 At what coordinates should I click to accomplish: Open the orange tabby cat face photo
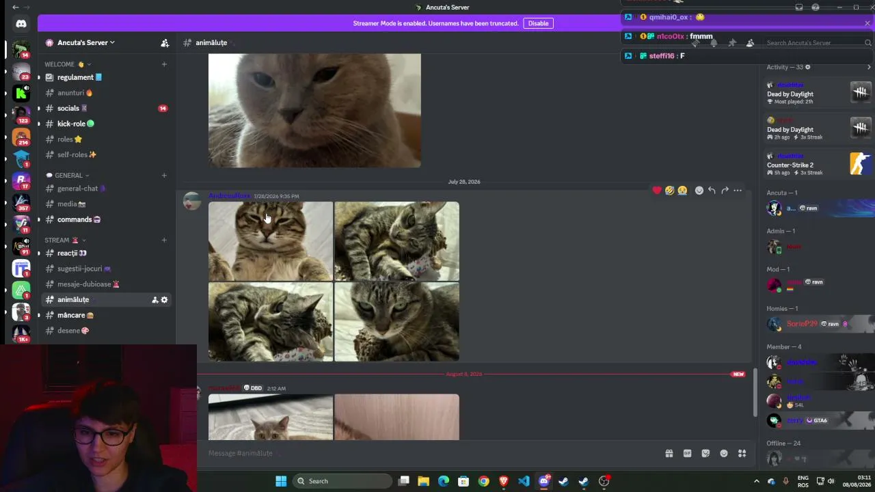click(x=271, y=241)
